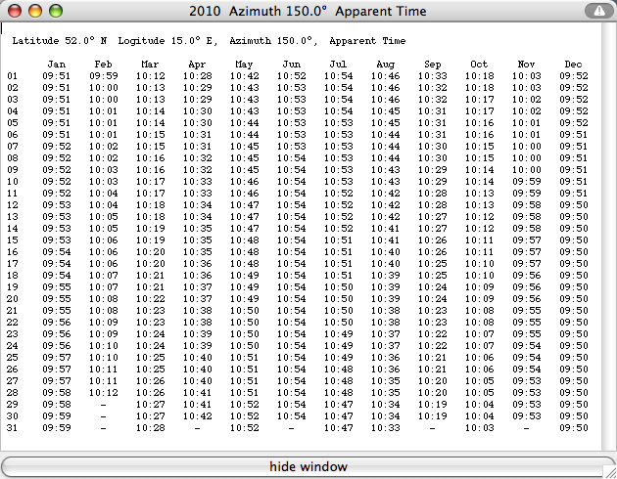Click the 10:33 value for Sep 01

tap(433, 76)
